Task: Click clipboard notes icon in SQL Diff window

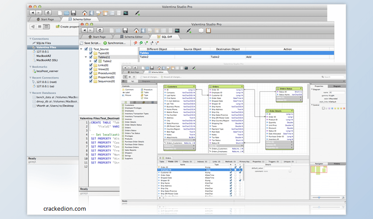Action: (x=208, y=30)
